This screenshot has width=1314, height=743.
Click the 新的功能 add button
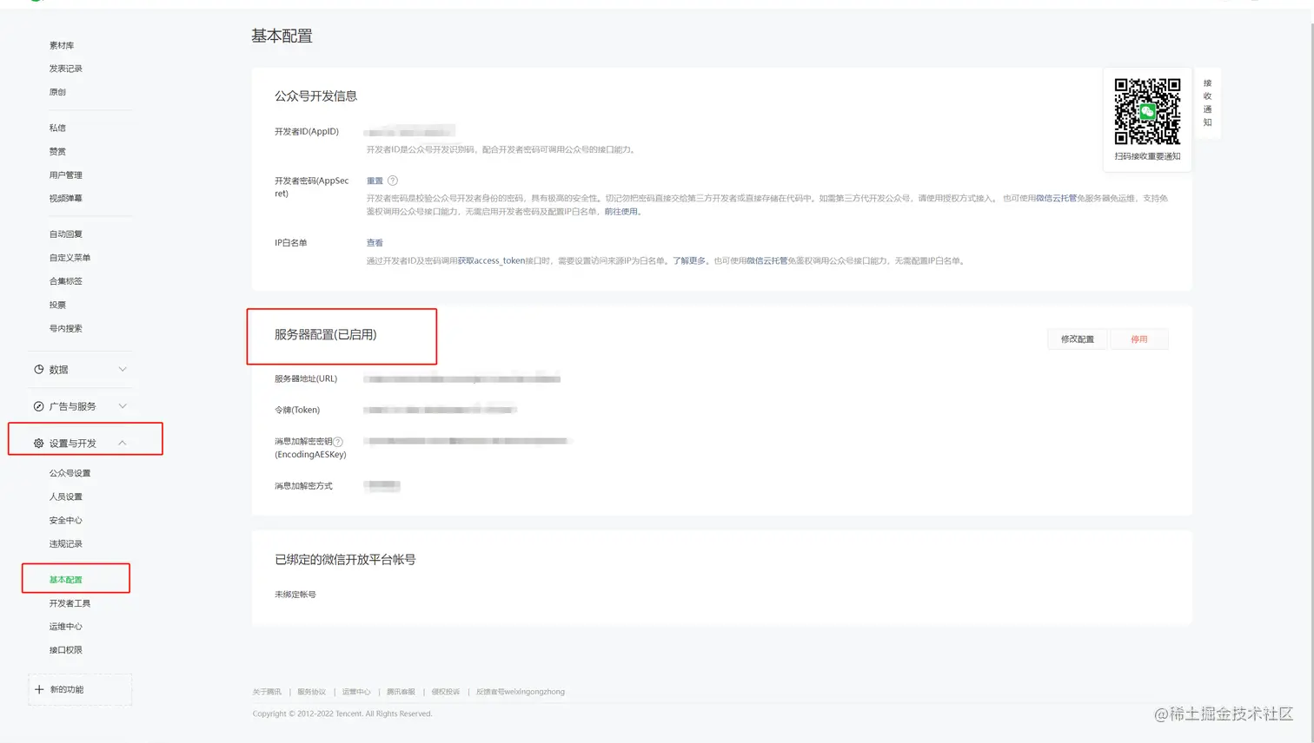coord(80,689)
